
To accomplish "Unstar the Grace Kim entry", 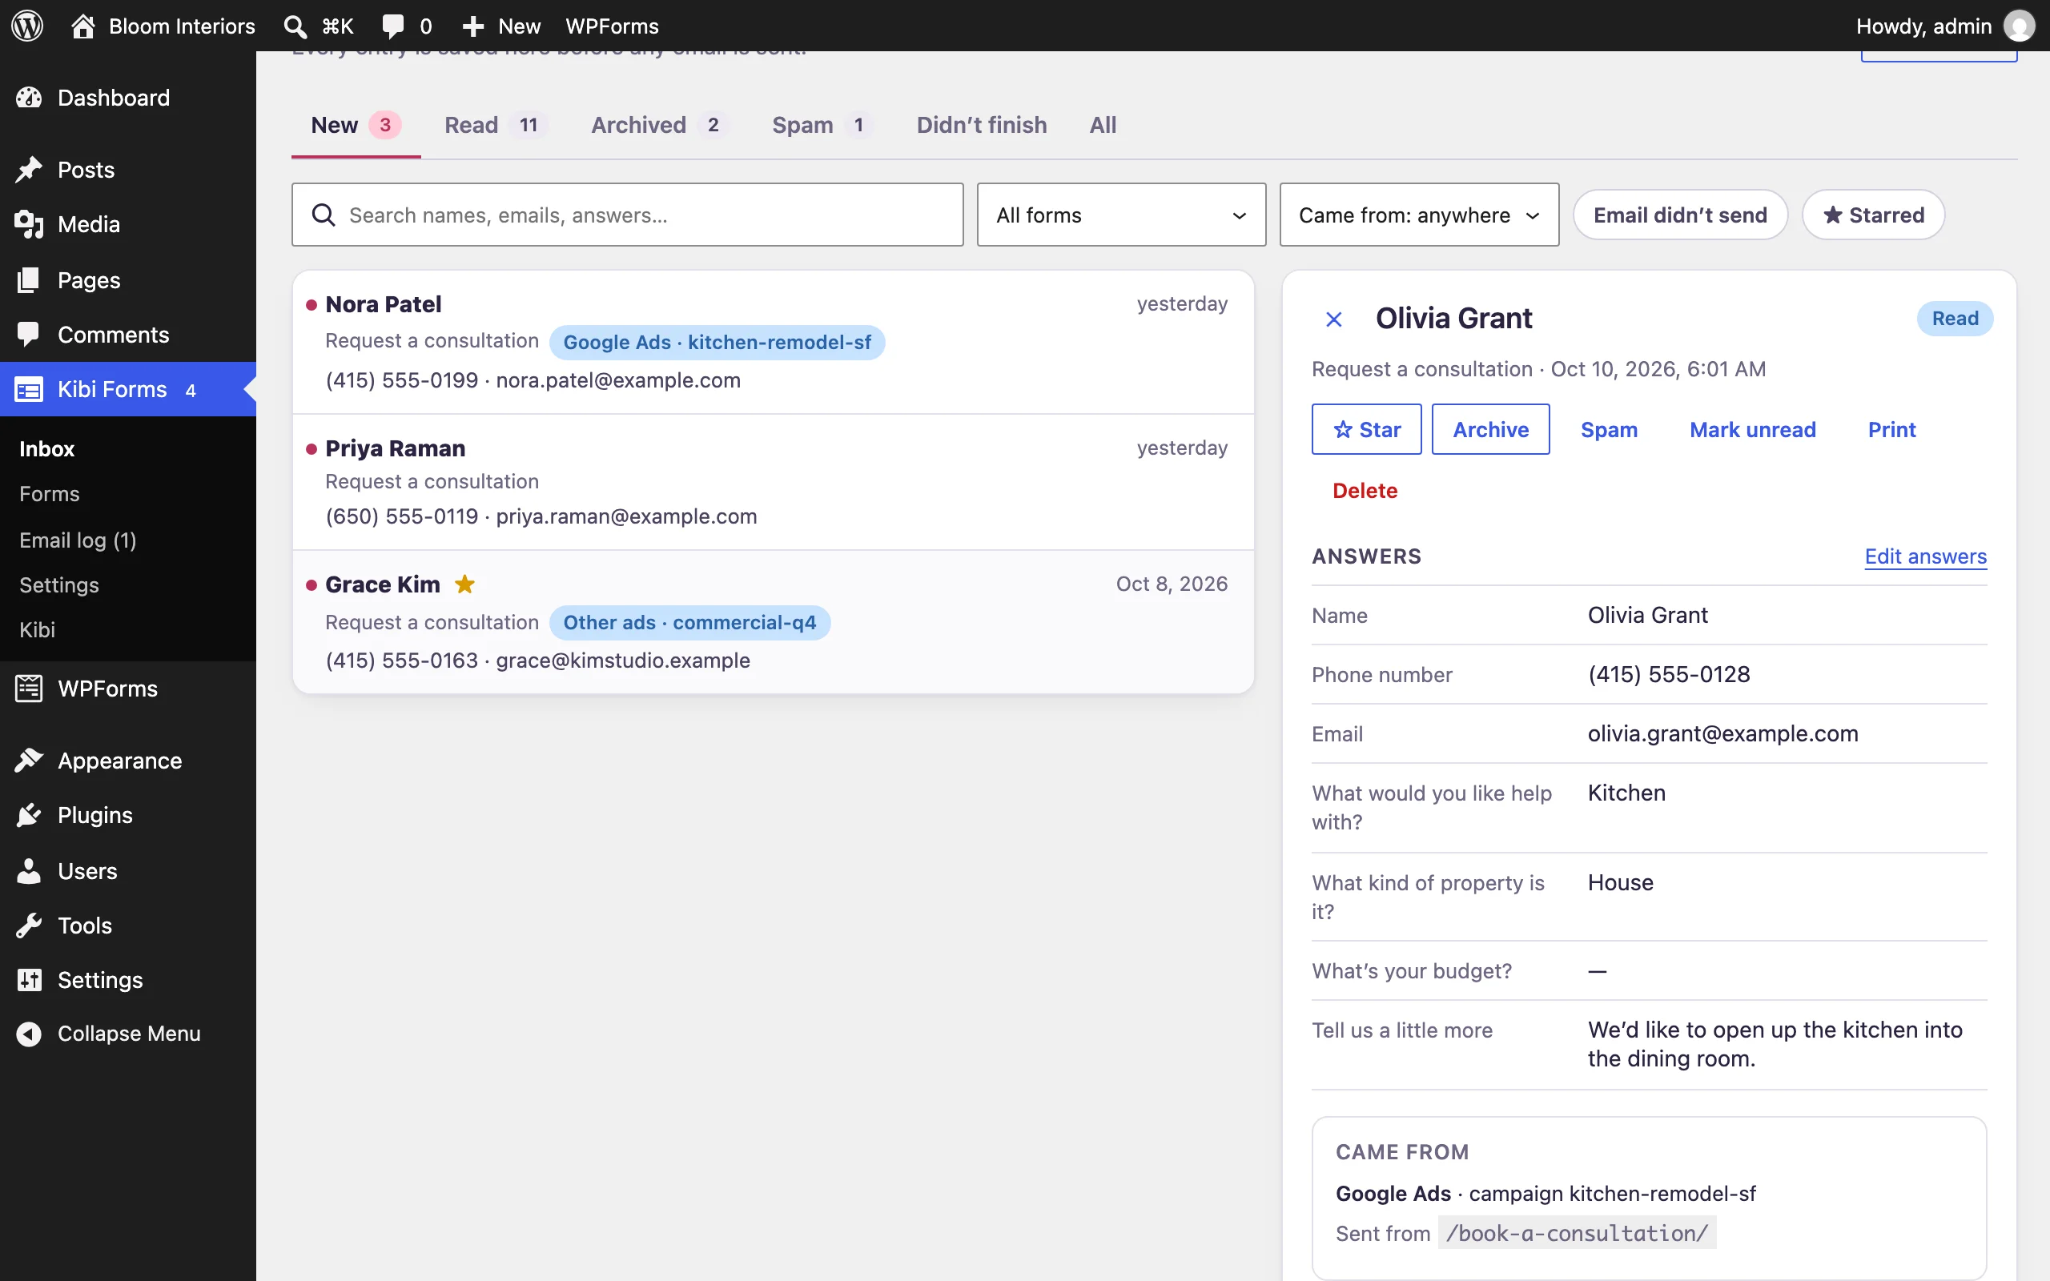I will point(464,584).
